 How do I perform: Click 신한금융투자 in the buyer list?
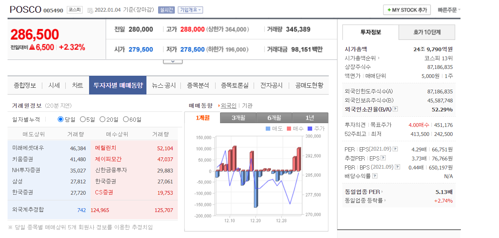click(111, 170)
